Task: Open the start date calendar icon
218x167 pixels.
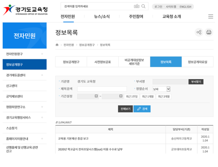Action: point(96,96)
